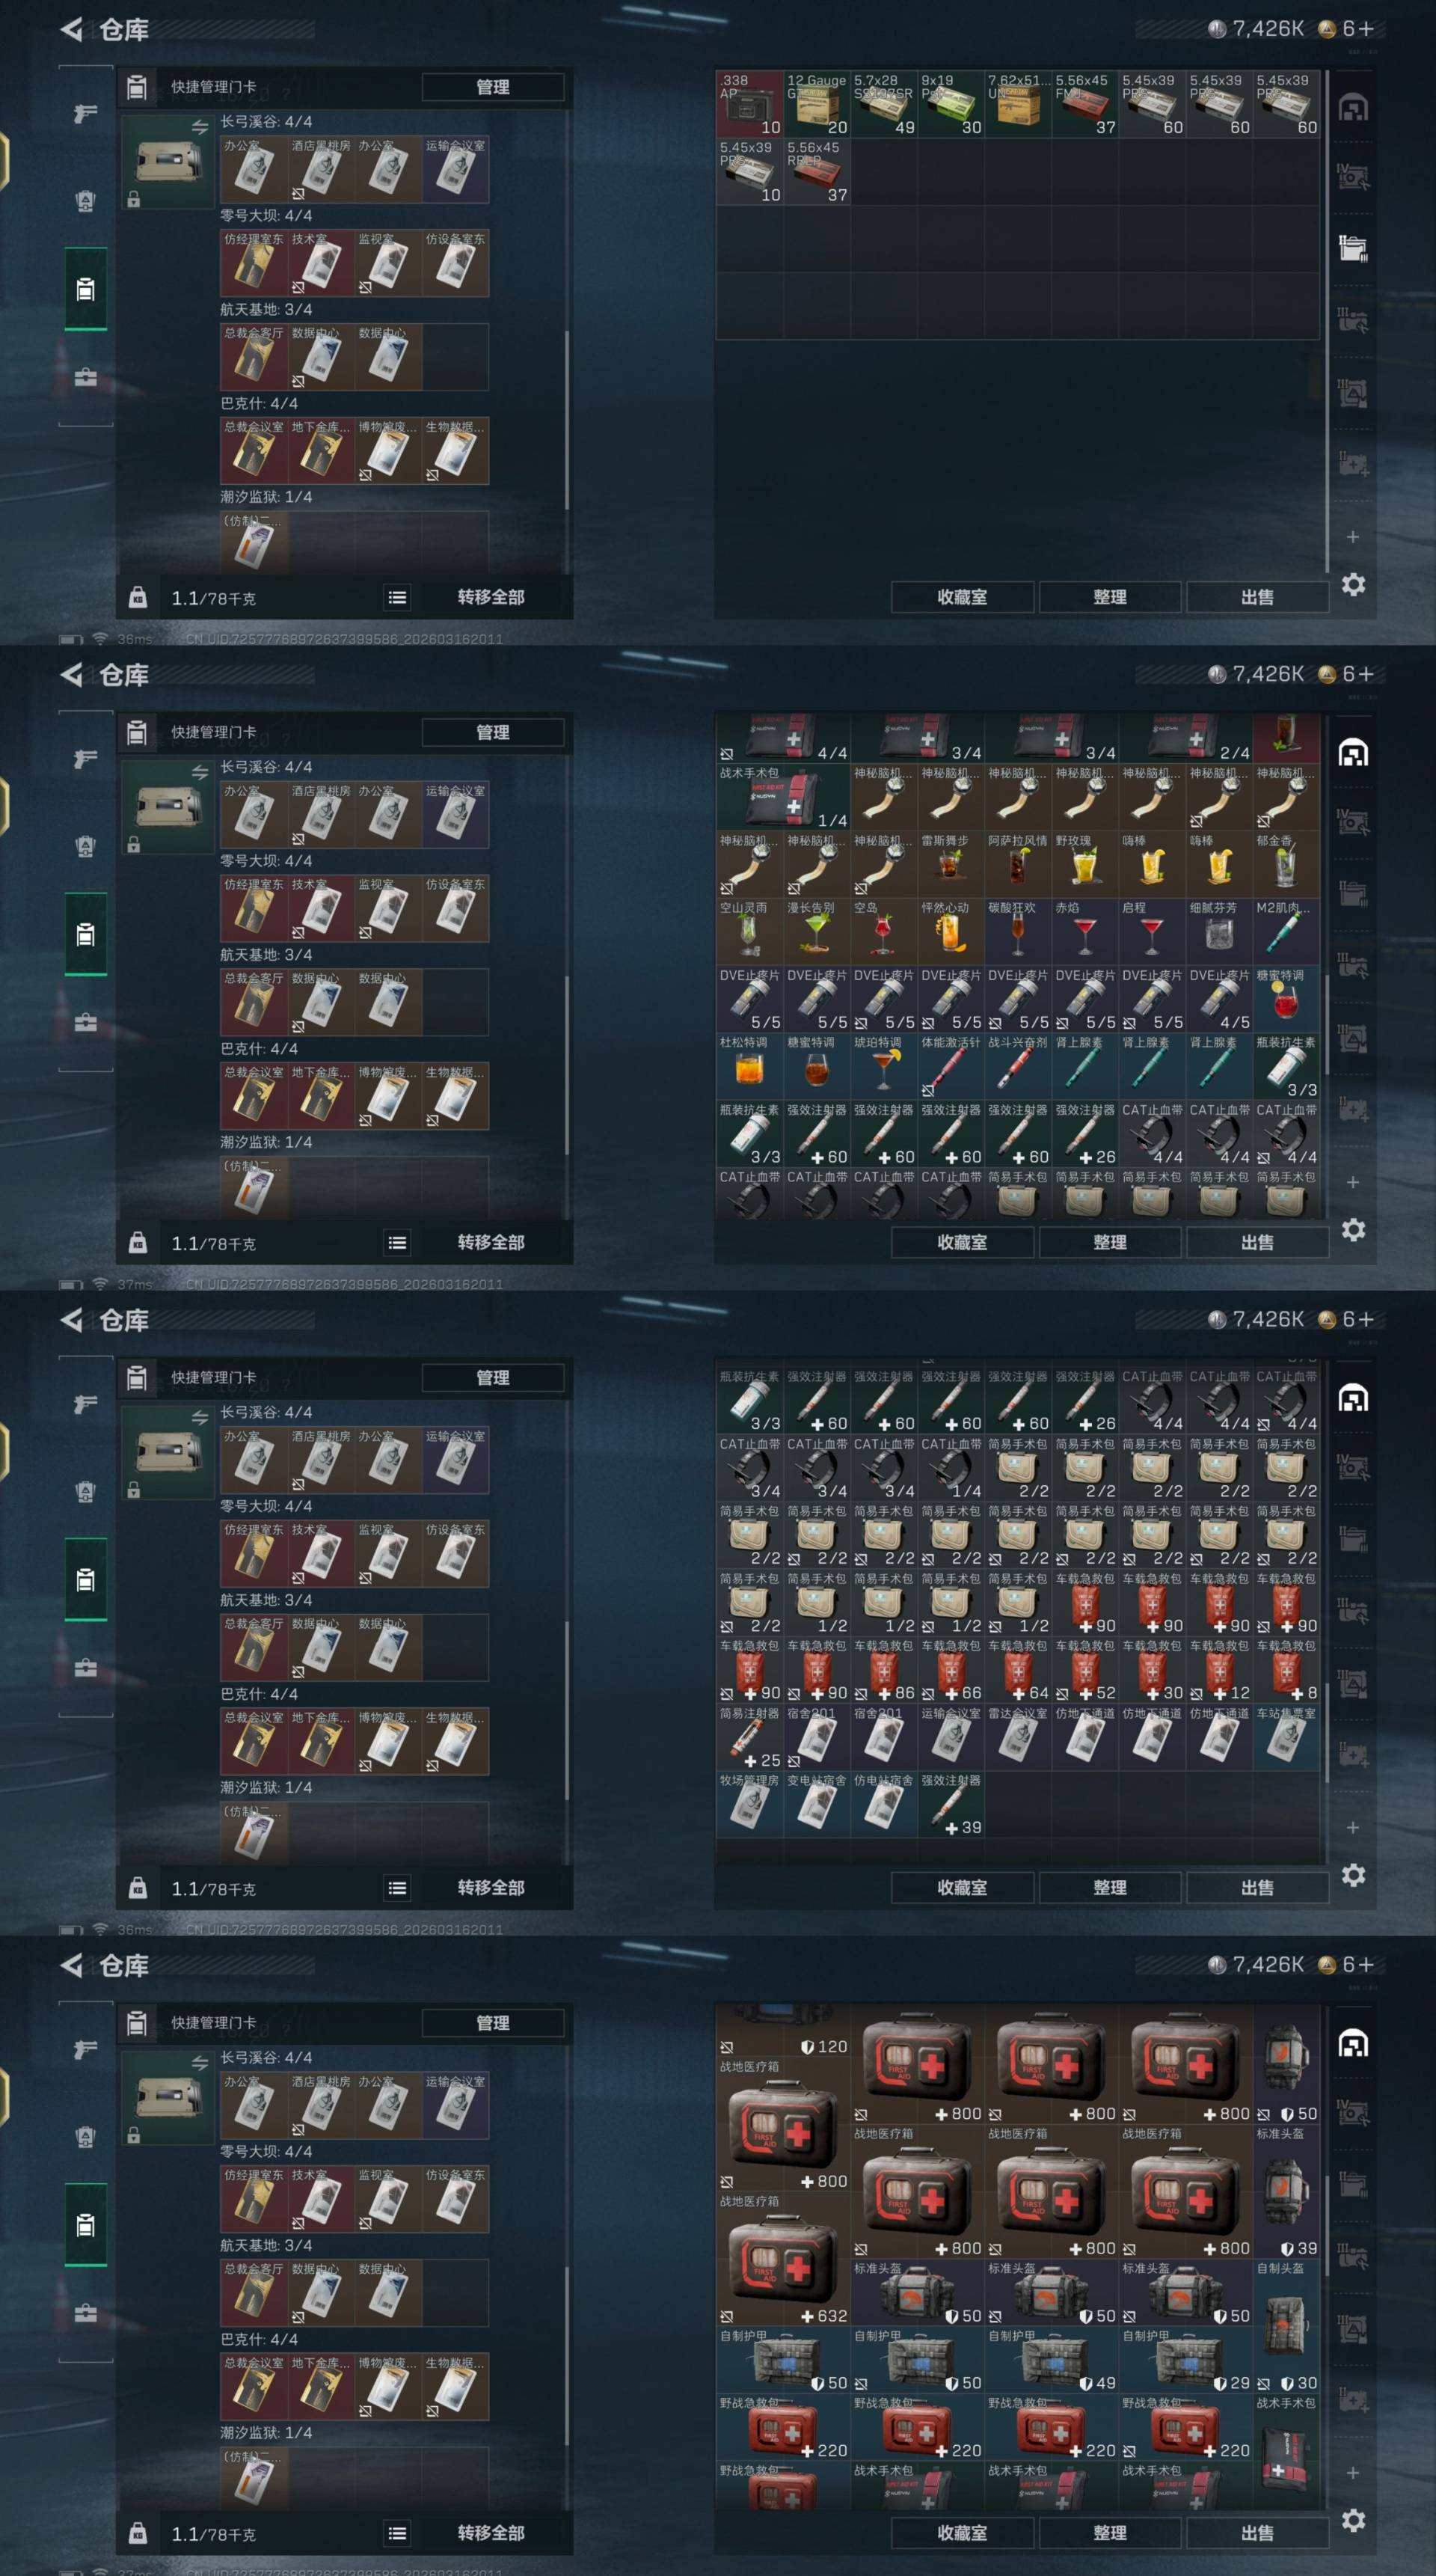Click 管理 button in ammo stash view
Image resolution: width=1436 pixels, height=2576 pixels.
point(493,87)
